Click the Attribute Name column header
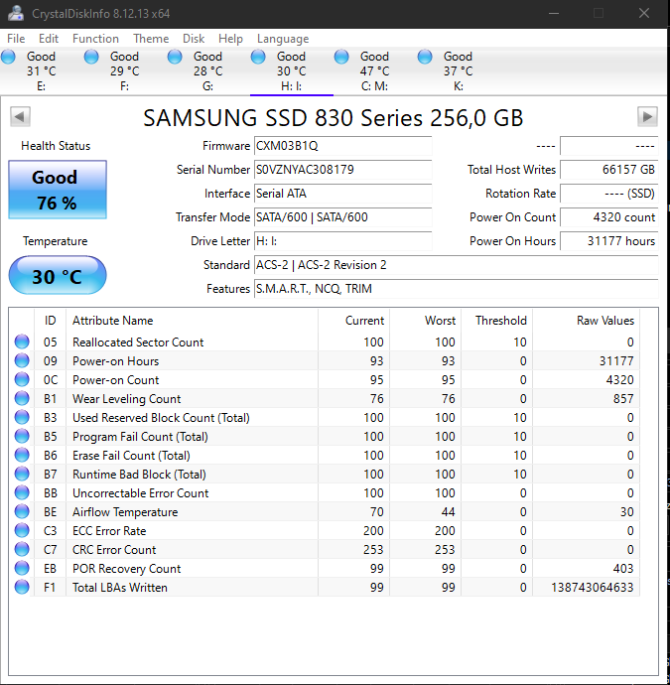This screenshot has height=685, width=670. (193, 321)
